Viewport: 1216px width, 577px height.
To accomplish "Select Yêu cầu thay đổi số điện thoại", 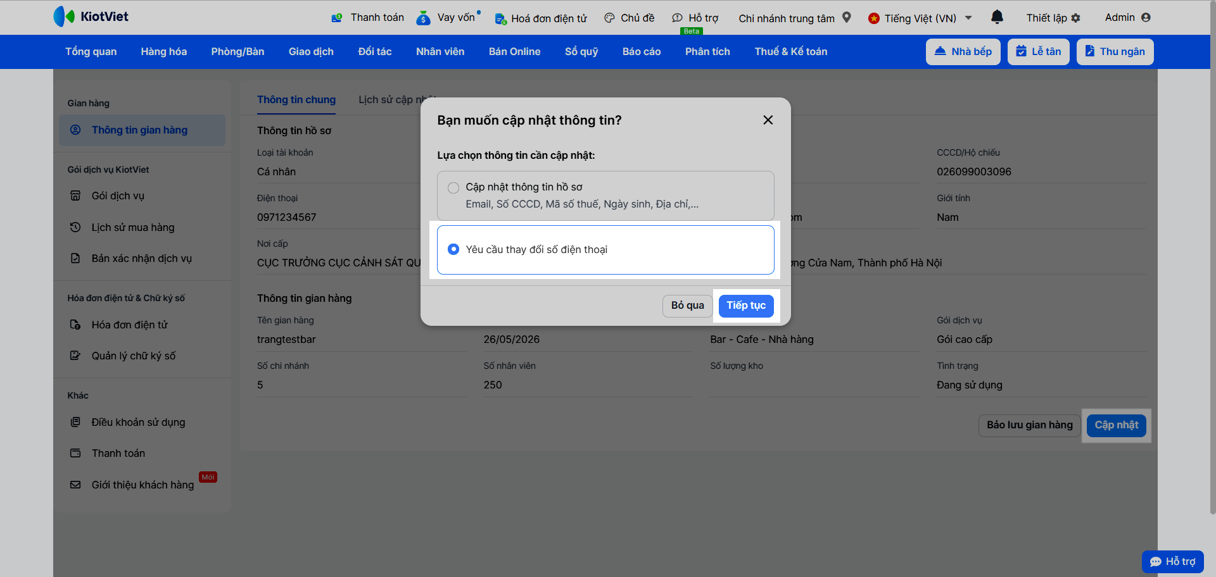I will [x=453, y=249].
